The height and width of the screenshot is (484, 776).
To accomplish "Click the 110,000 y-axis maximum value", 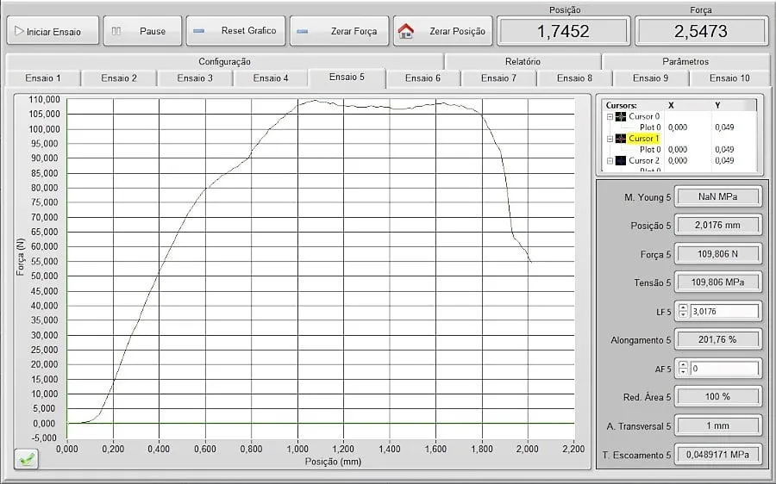I will click(44, 99).
